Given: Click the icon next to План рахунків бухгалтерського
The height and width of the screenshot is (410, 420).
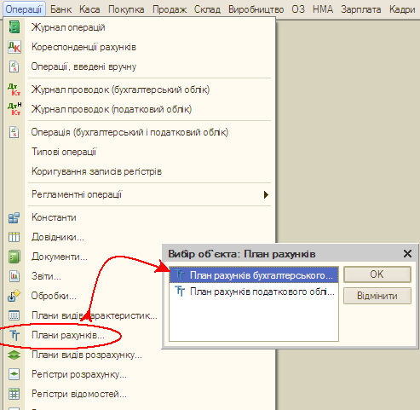Looking at the screenshot, I should tap(180, 274).
